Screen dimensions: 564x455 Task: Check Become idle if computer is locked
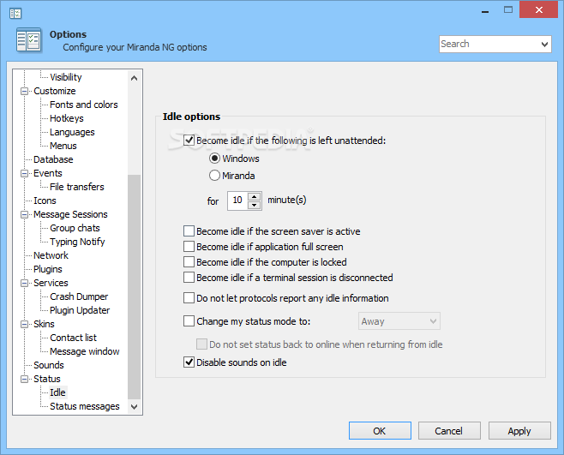pos(189,262)
